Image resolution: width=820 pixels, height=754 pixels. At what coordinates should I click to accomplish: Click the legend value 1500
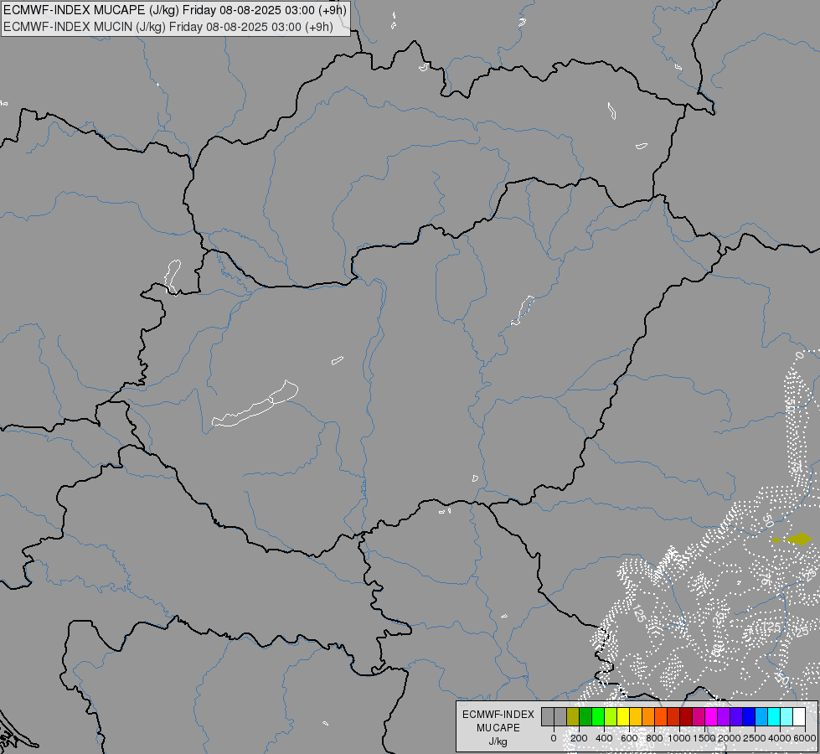click(704, 738)
